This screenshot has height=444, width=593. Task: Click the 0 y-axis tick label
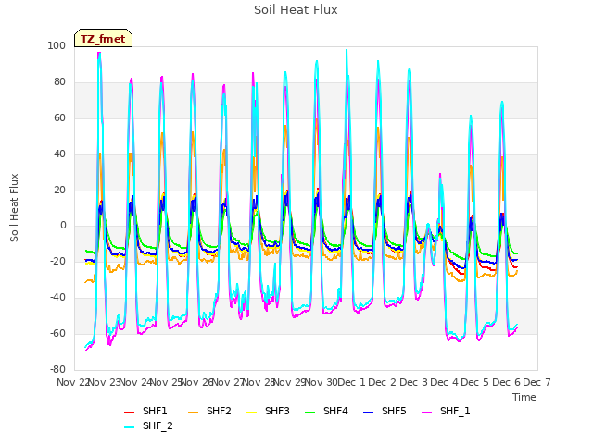63,226
